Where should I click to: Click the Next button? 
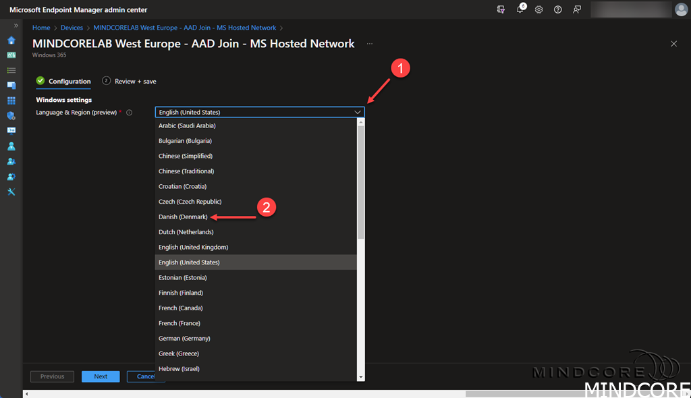101,376
